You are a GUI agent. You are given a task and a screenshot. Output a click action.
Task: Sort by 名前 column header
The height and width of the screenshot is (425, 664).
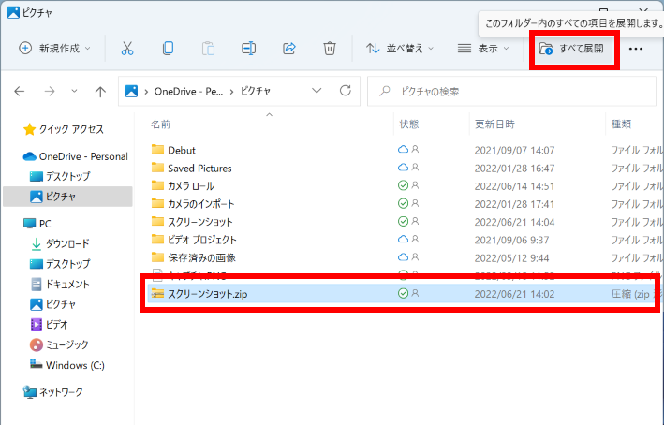point(160,125)
